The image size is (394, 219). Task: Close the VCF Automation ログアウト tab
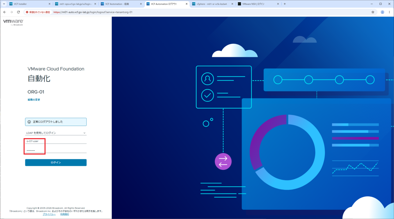pos(186,4)
